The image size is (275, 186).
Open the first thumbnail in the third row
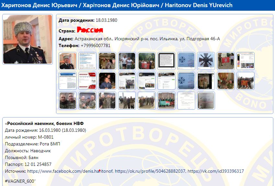click(x=68, y=100)
